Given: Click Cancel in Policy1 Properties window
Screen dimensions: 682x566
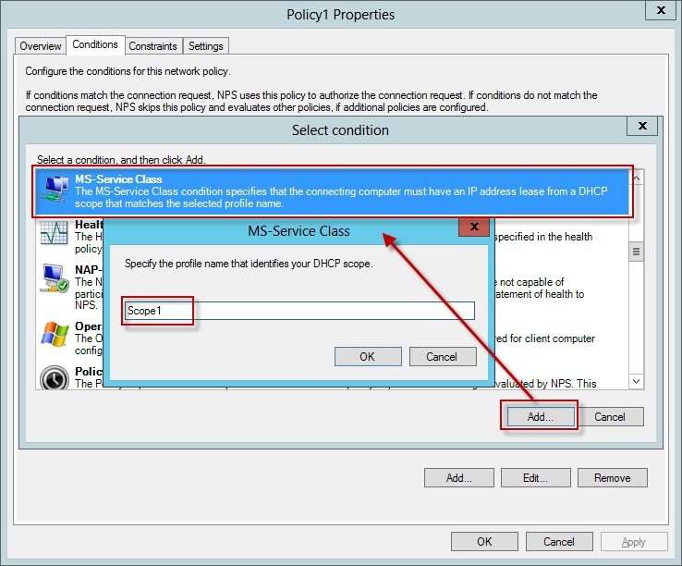Looking at the screenshot, I should [x=559, y=541].
